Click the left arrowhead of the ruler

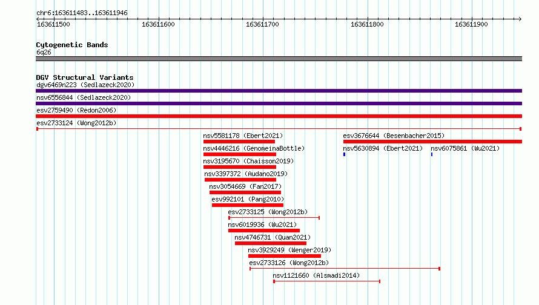pyautogui.click(x=38, y=19)
